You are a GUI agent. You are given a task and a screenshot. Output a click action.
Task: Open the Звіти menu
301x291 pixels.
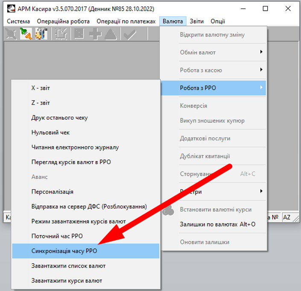click(x=197, y=21)
